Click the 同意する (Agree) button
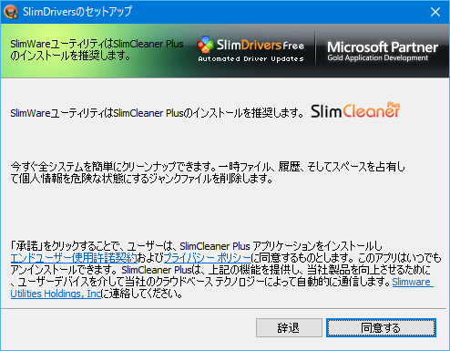This screenshot has height=351, width=450. [x=381, y=327]
